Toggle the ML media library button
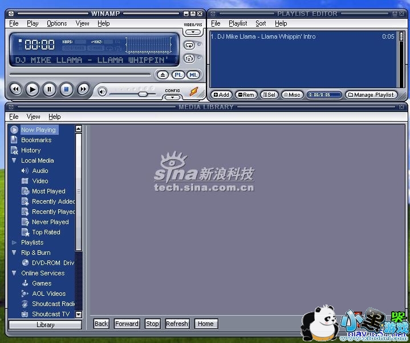This screenshot has height=343, width=410. tap(193, 75)
